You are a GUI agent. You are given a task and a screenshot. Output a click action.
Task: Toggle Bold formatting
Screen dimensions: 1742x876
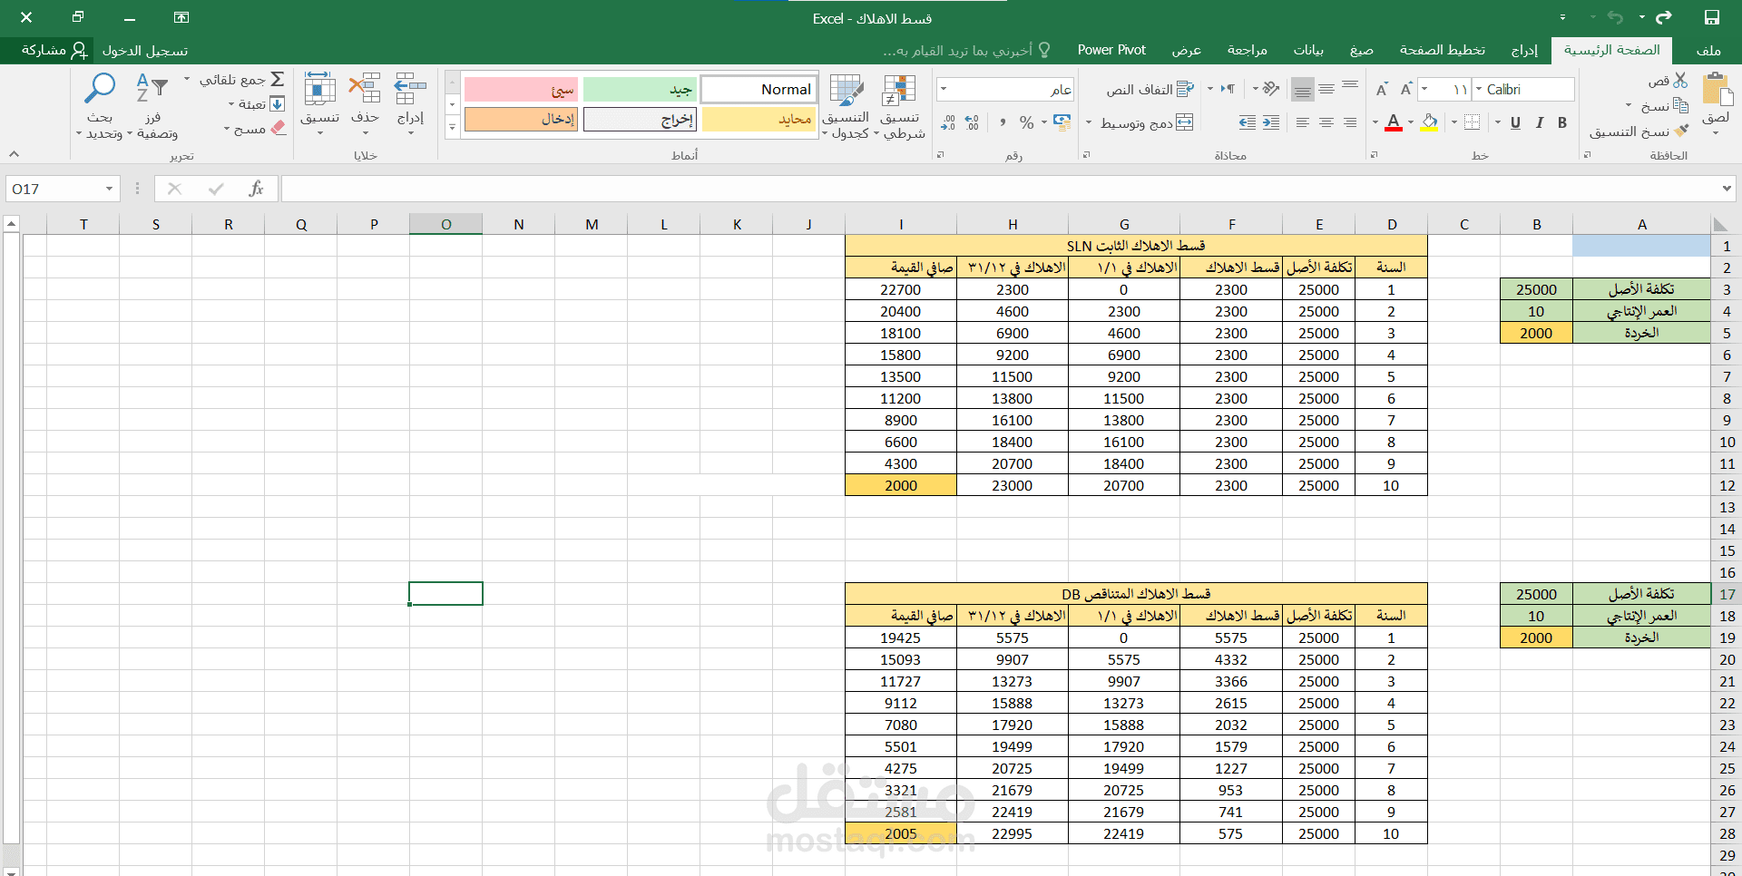1562,122
